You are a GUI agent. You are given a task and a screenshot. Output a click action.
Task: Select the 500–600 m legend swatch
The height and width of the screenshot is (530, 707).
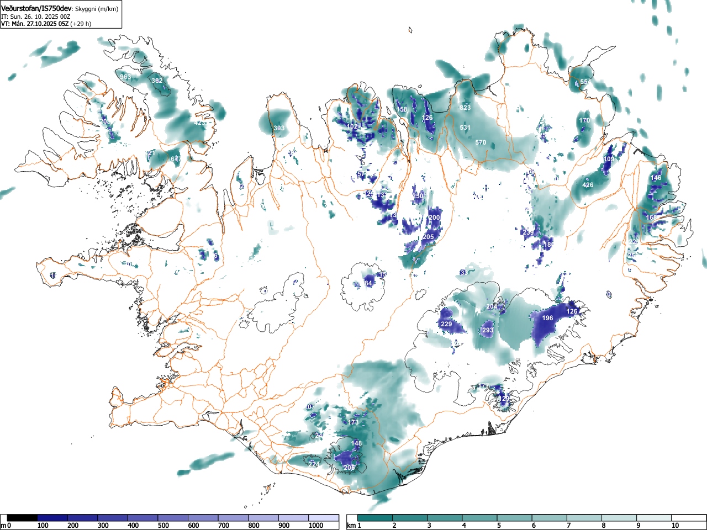(x=173, y=518)
